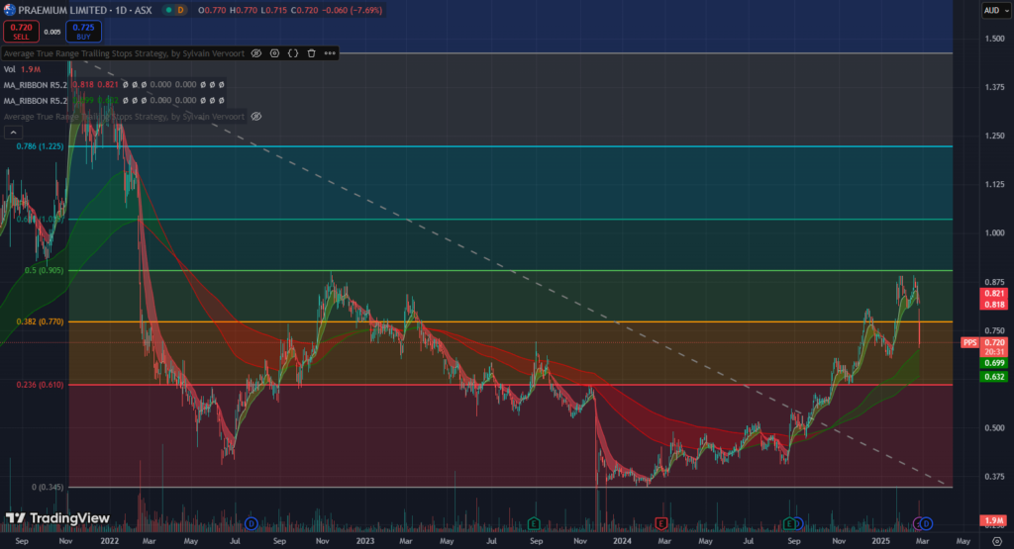The image size is (1014, 549).
Task: Click the orange D delayed data badge
Action: pos(180,10)
